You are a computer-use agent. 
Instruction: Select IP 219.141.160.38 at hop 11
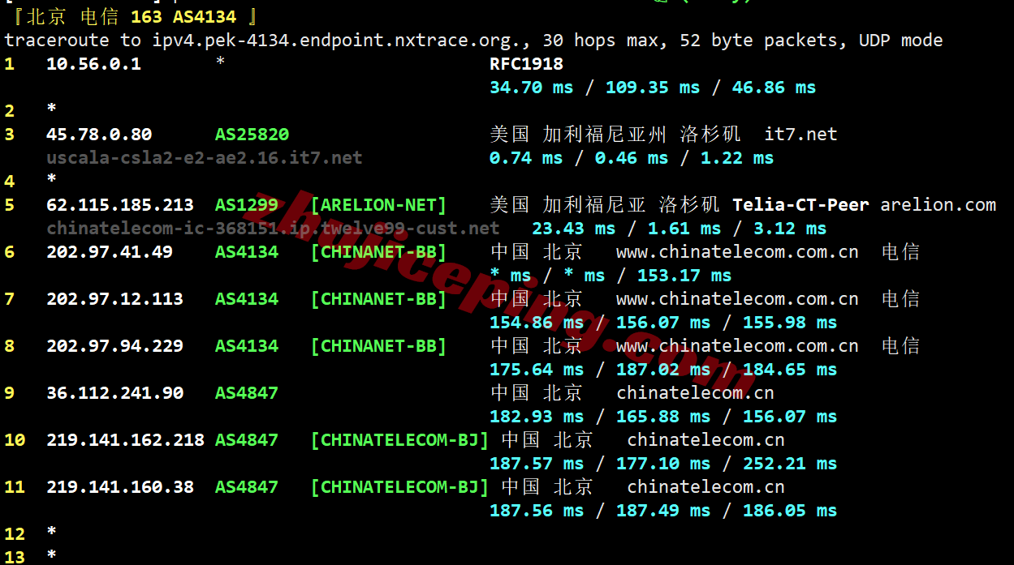click(x=120, y=487)
